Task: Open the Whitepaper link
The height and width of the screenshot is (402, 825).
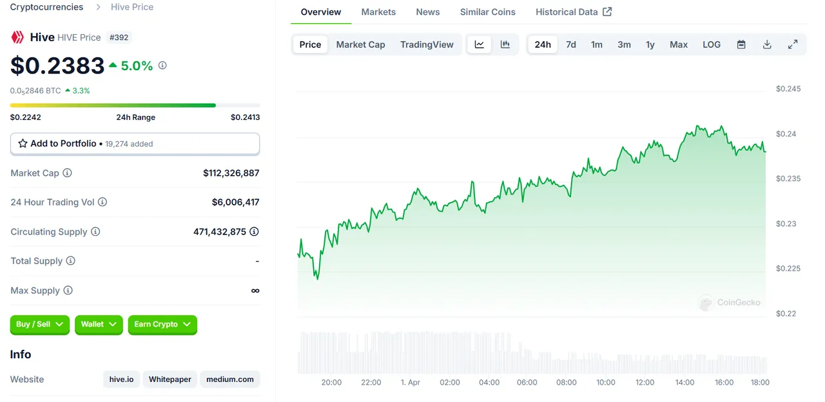Action: (170, 379)
